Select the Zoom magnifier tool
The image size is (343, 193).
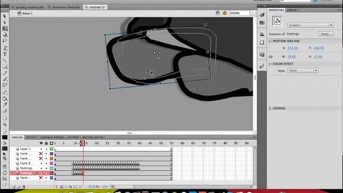[5, 124]
